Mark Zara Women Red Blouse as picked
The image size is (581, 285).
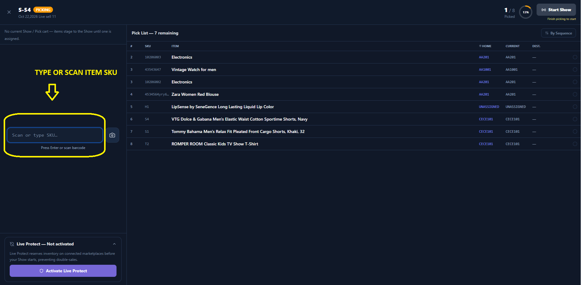pyautogui.click(x=575, y=94)
